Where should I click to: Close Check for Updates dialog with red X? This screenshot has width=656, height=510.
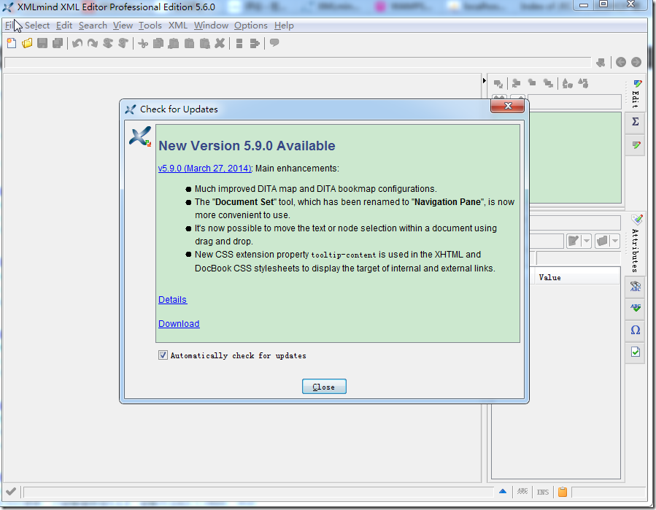pyautogui.click(x=507, y=106)
